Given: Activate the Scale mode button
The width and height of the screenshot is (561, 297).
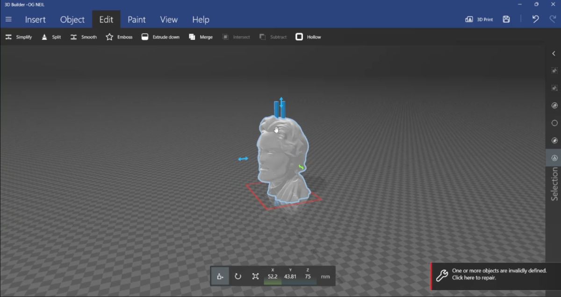Looking at the screenshot, I should pyautogui.click(x=255, y=276).
